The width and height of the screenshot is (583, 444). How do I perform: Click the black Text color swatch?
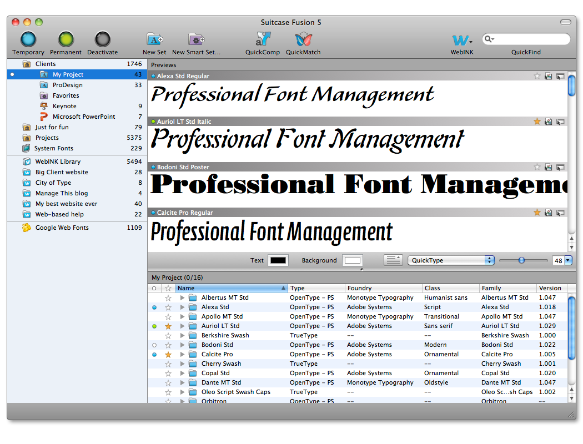point(278,260)
